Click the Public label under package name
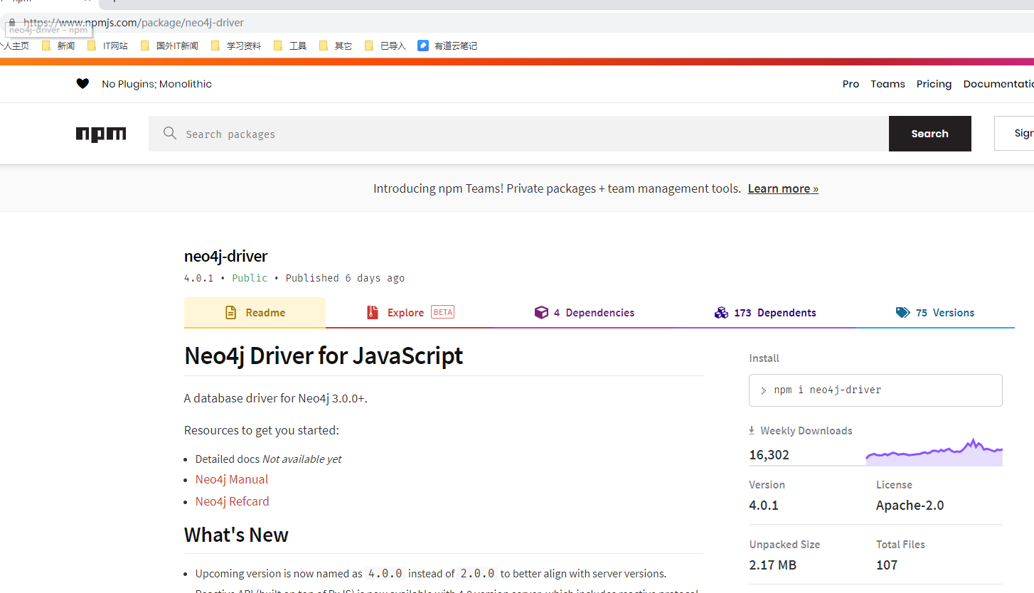The height and width of the screenshot is (593, 1034). (x=250, y=278)
